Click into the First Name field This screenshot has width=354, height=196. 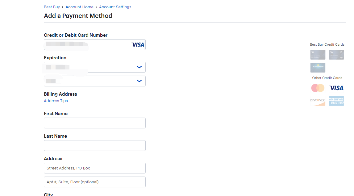(94, 123)
